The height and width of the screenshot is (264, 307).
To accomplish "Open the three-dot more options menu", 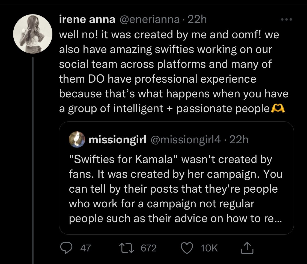I will click(x=286, y=20).
